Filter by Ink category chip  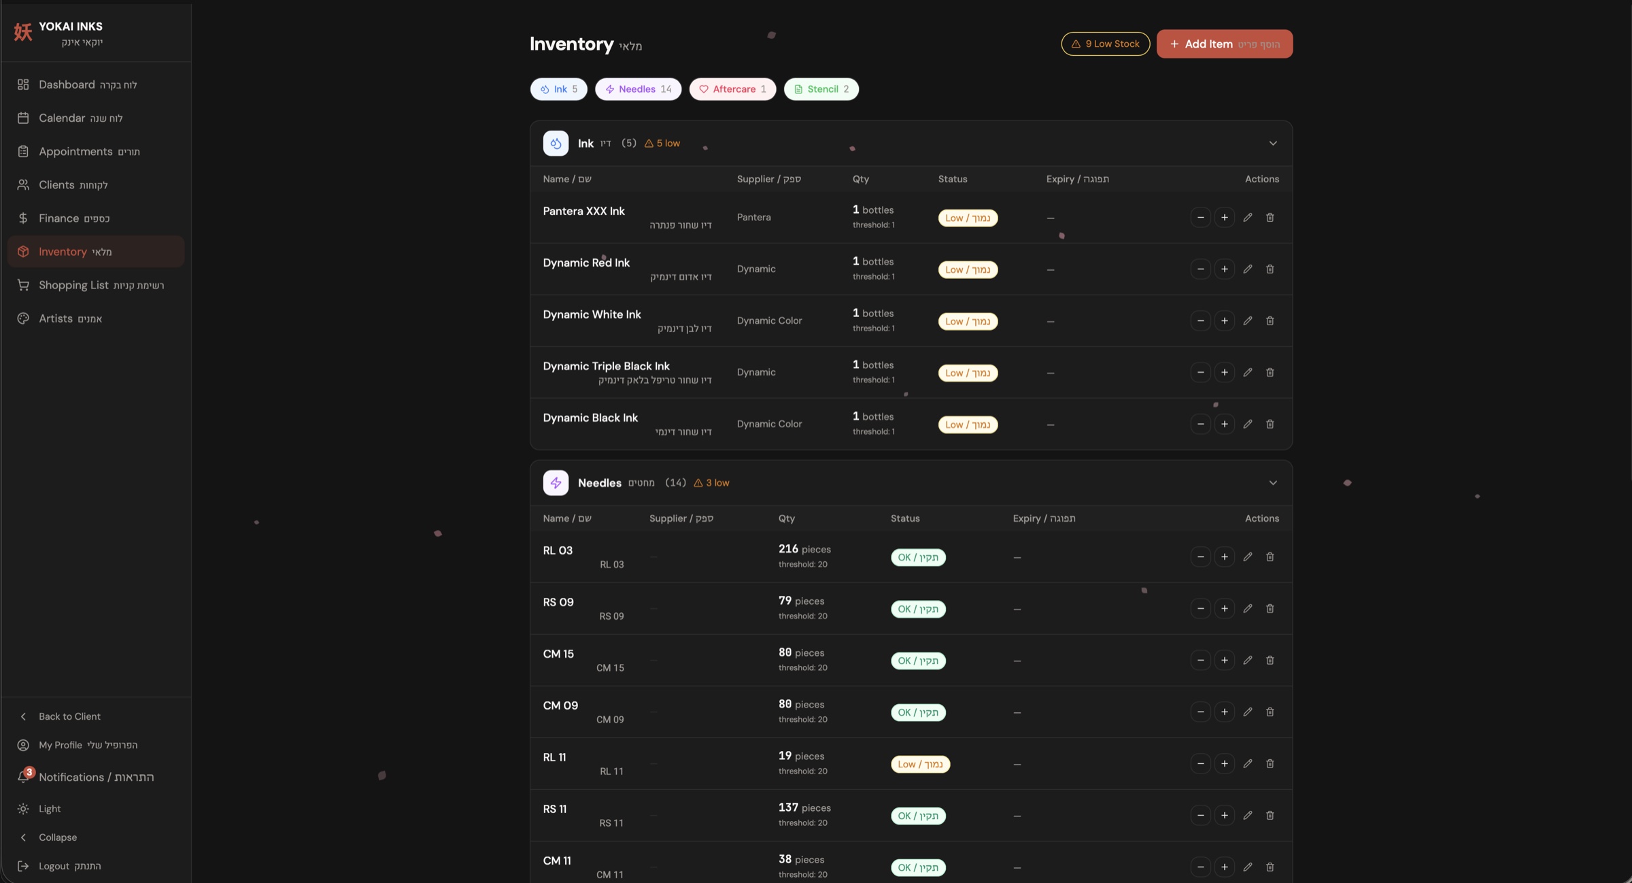tap(558, 89)
